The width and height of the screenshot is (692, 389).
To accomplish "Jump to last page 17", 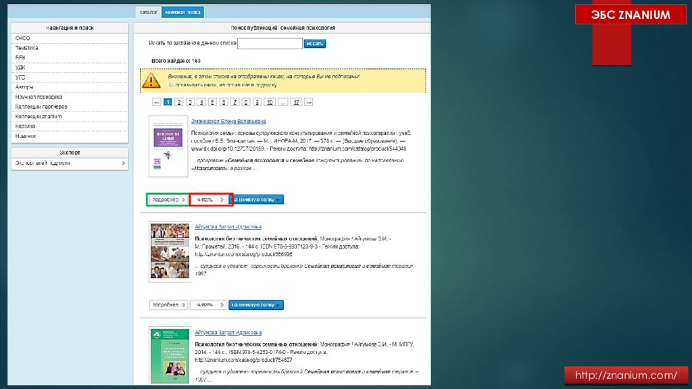I will [296, 103].
